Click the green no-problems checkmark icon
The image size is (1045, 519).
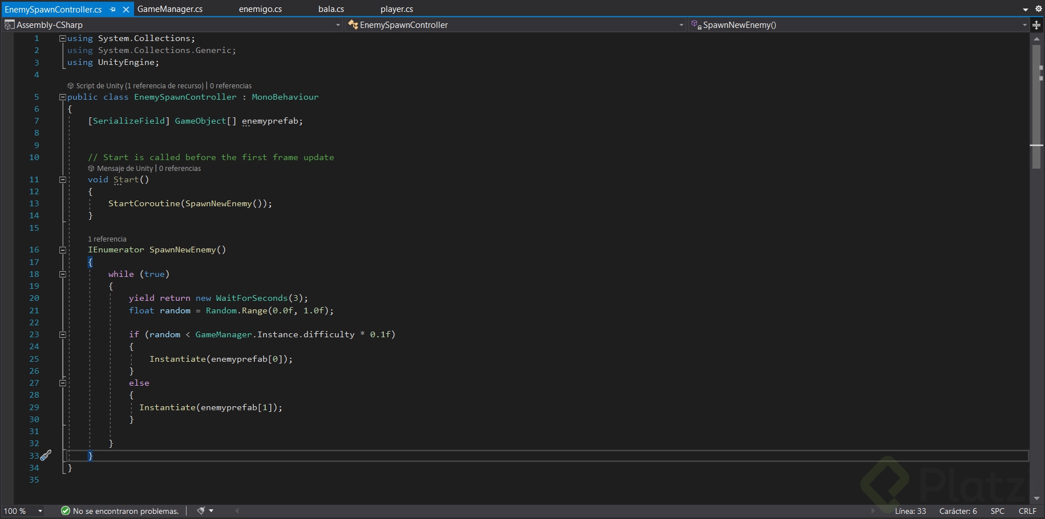coord(66,511)
